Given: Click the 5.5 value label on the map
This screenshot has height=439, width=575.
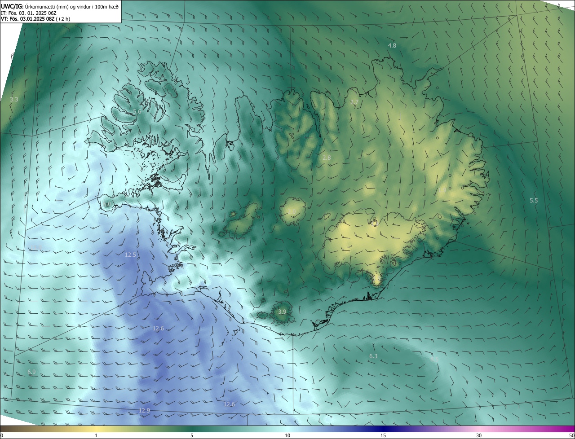Looking at the screenshot, I should pos(534,200).
